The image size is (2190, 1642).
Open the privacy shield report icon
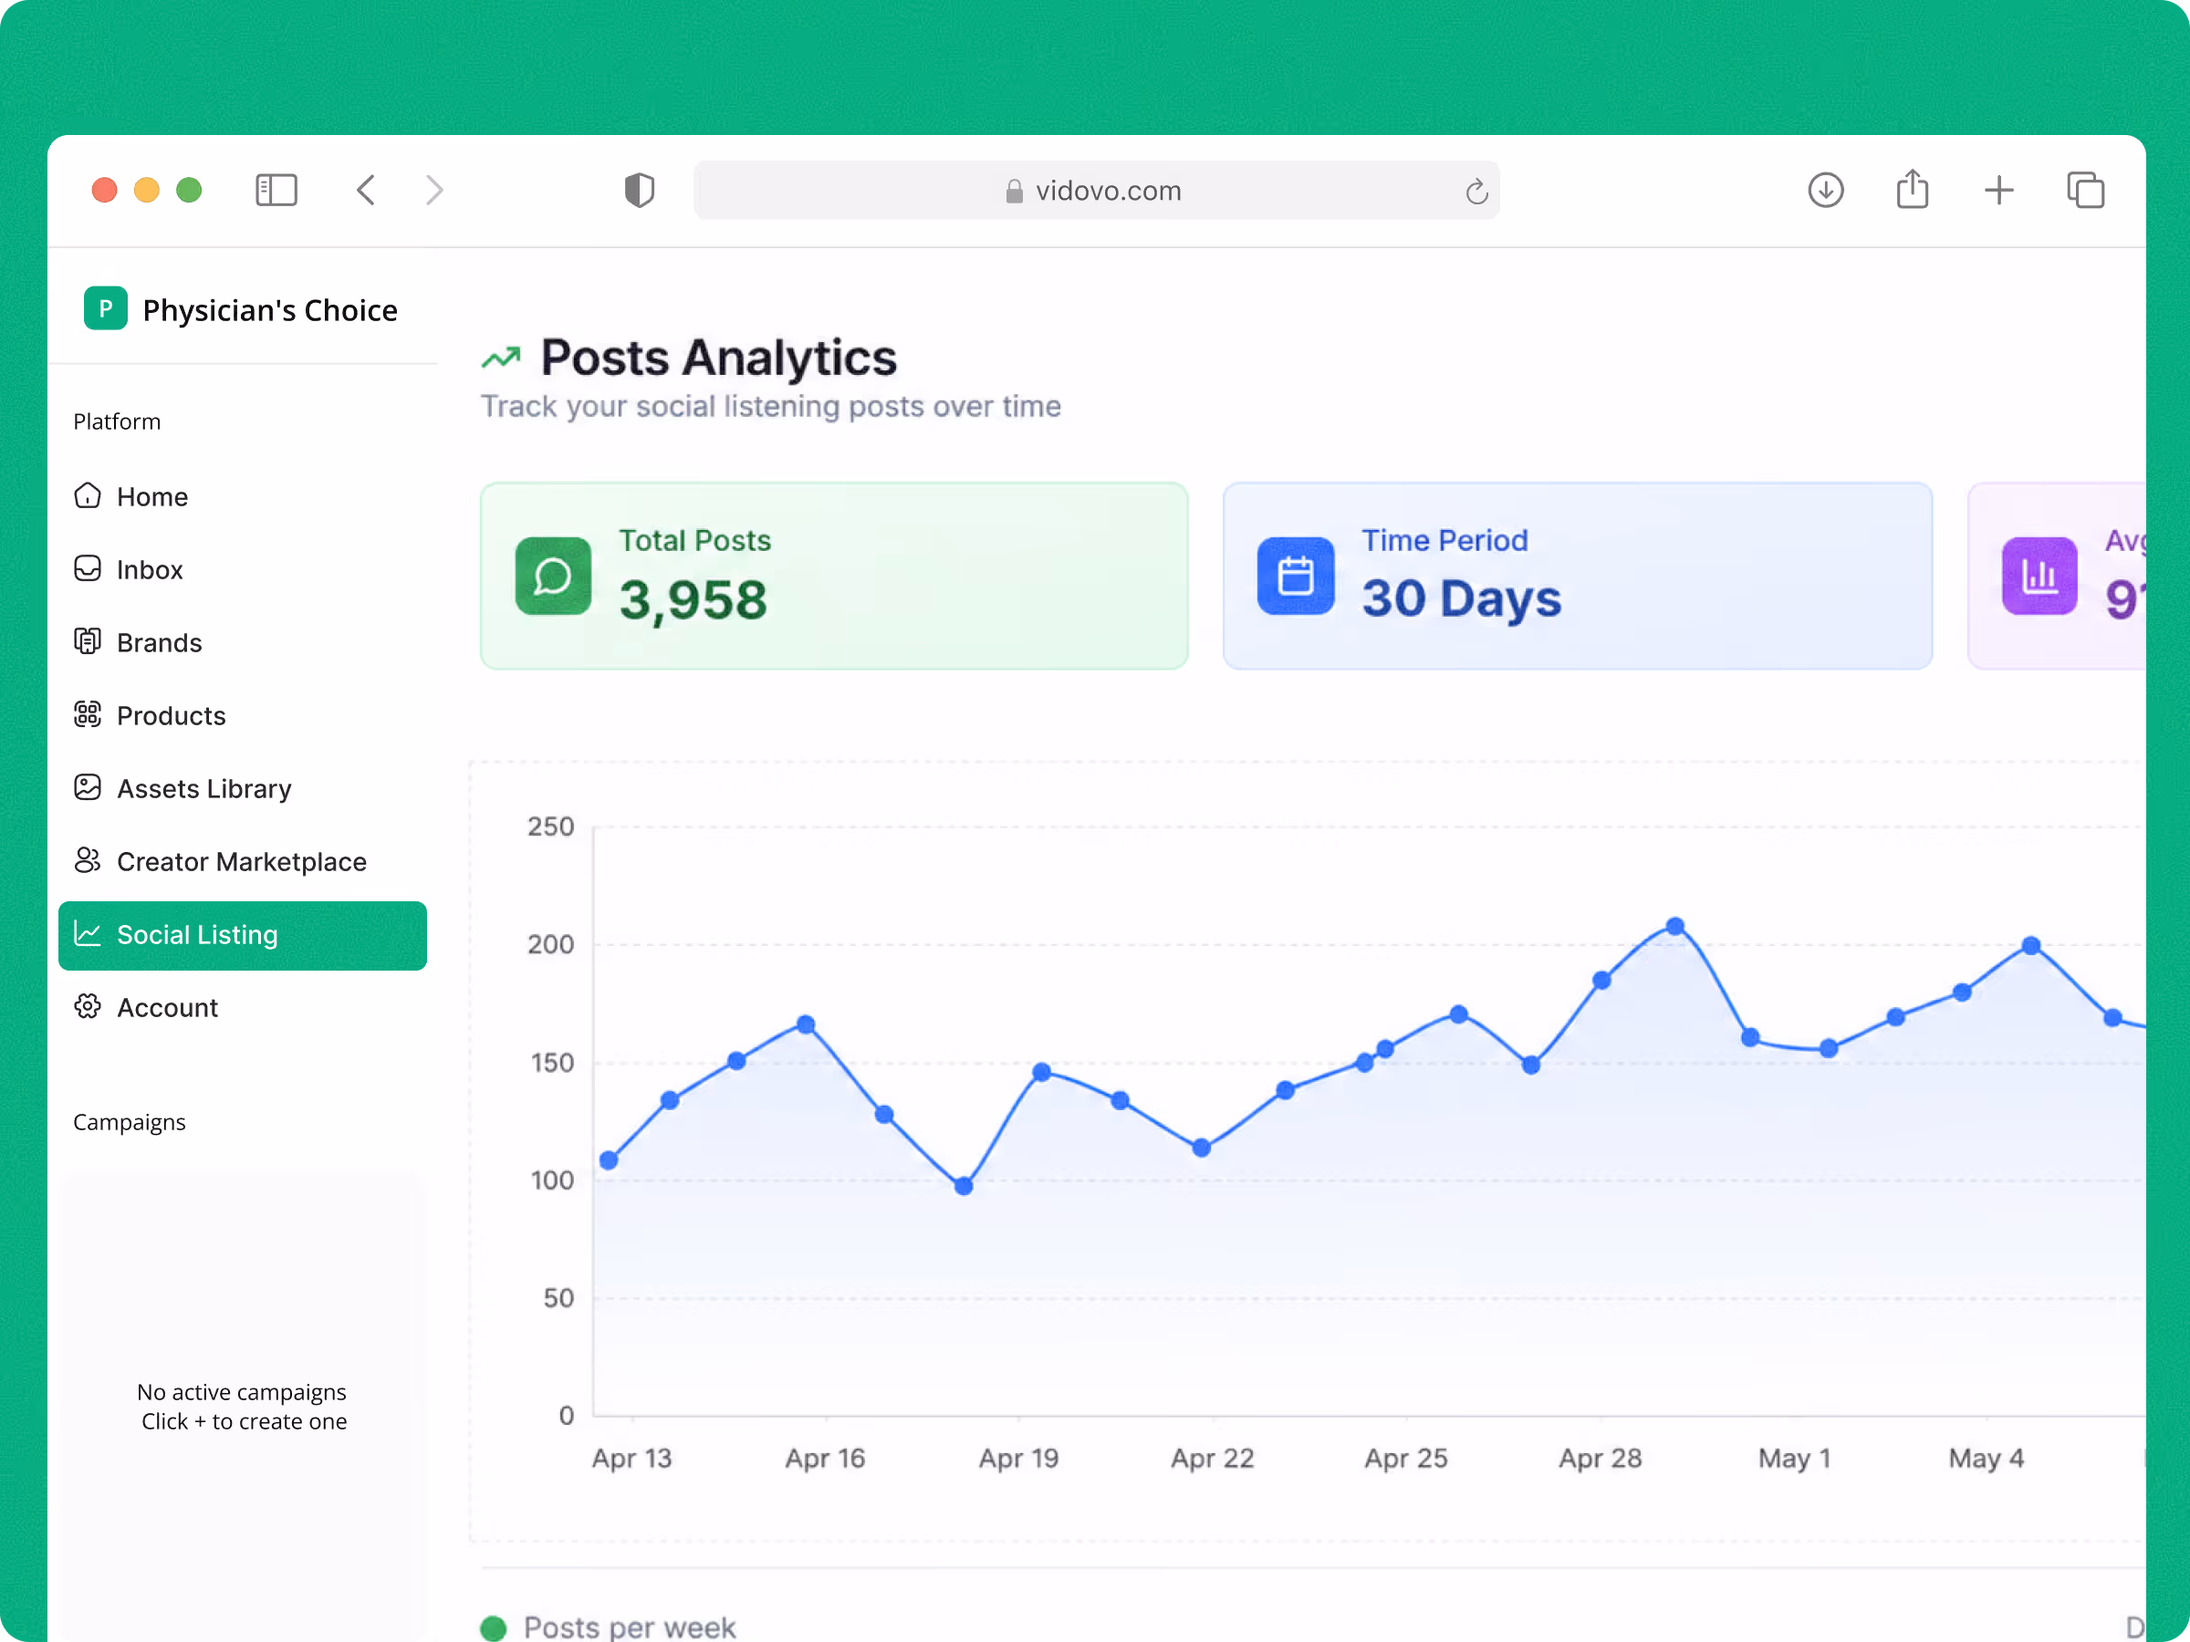tap(640, 190)
